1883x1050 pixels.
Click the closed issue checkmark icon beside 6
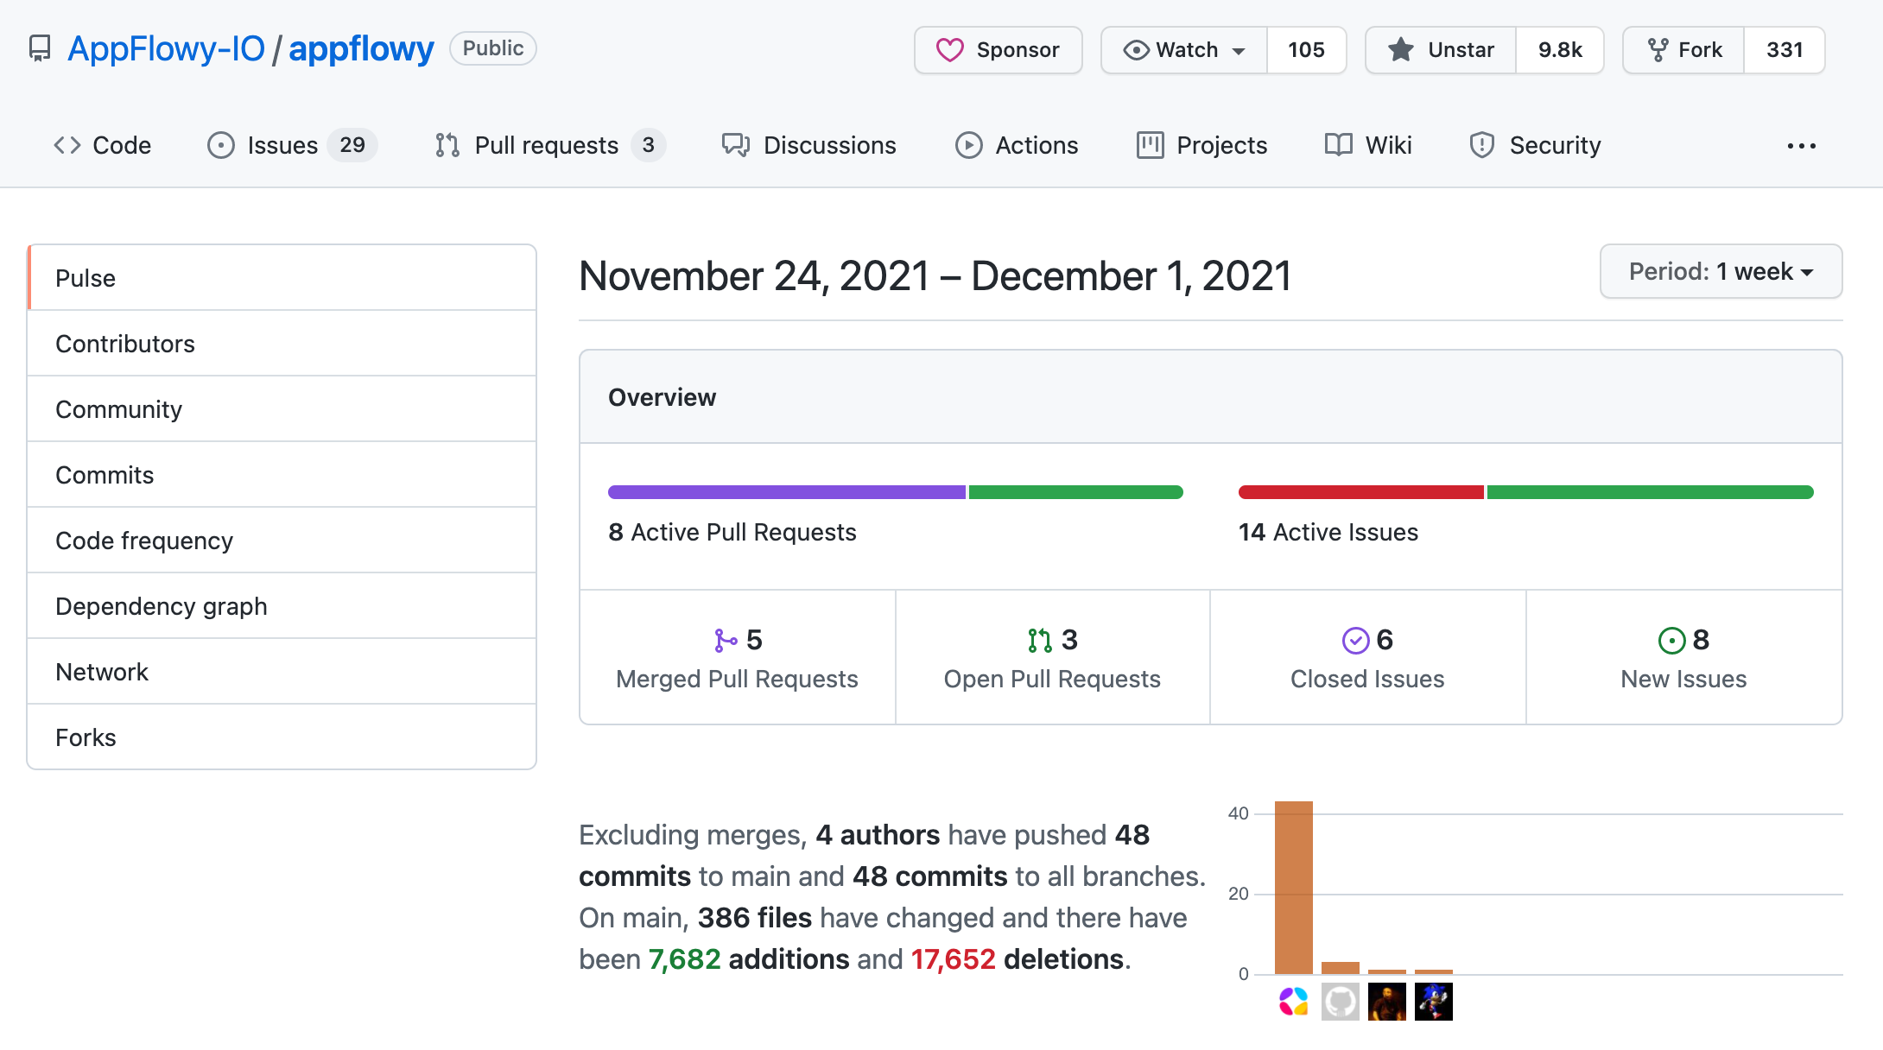1356,640
